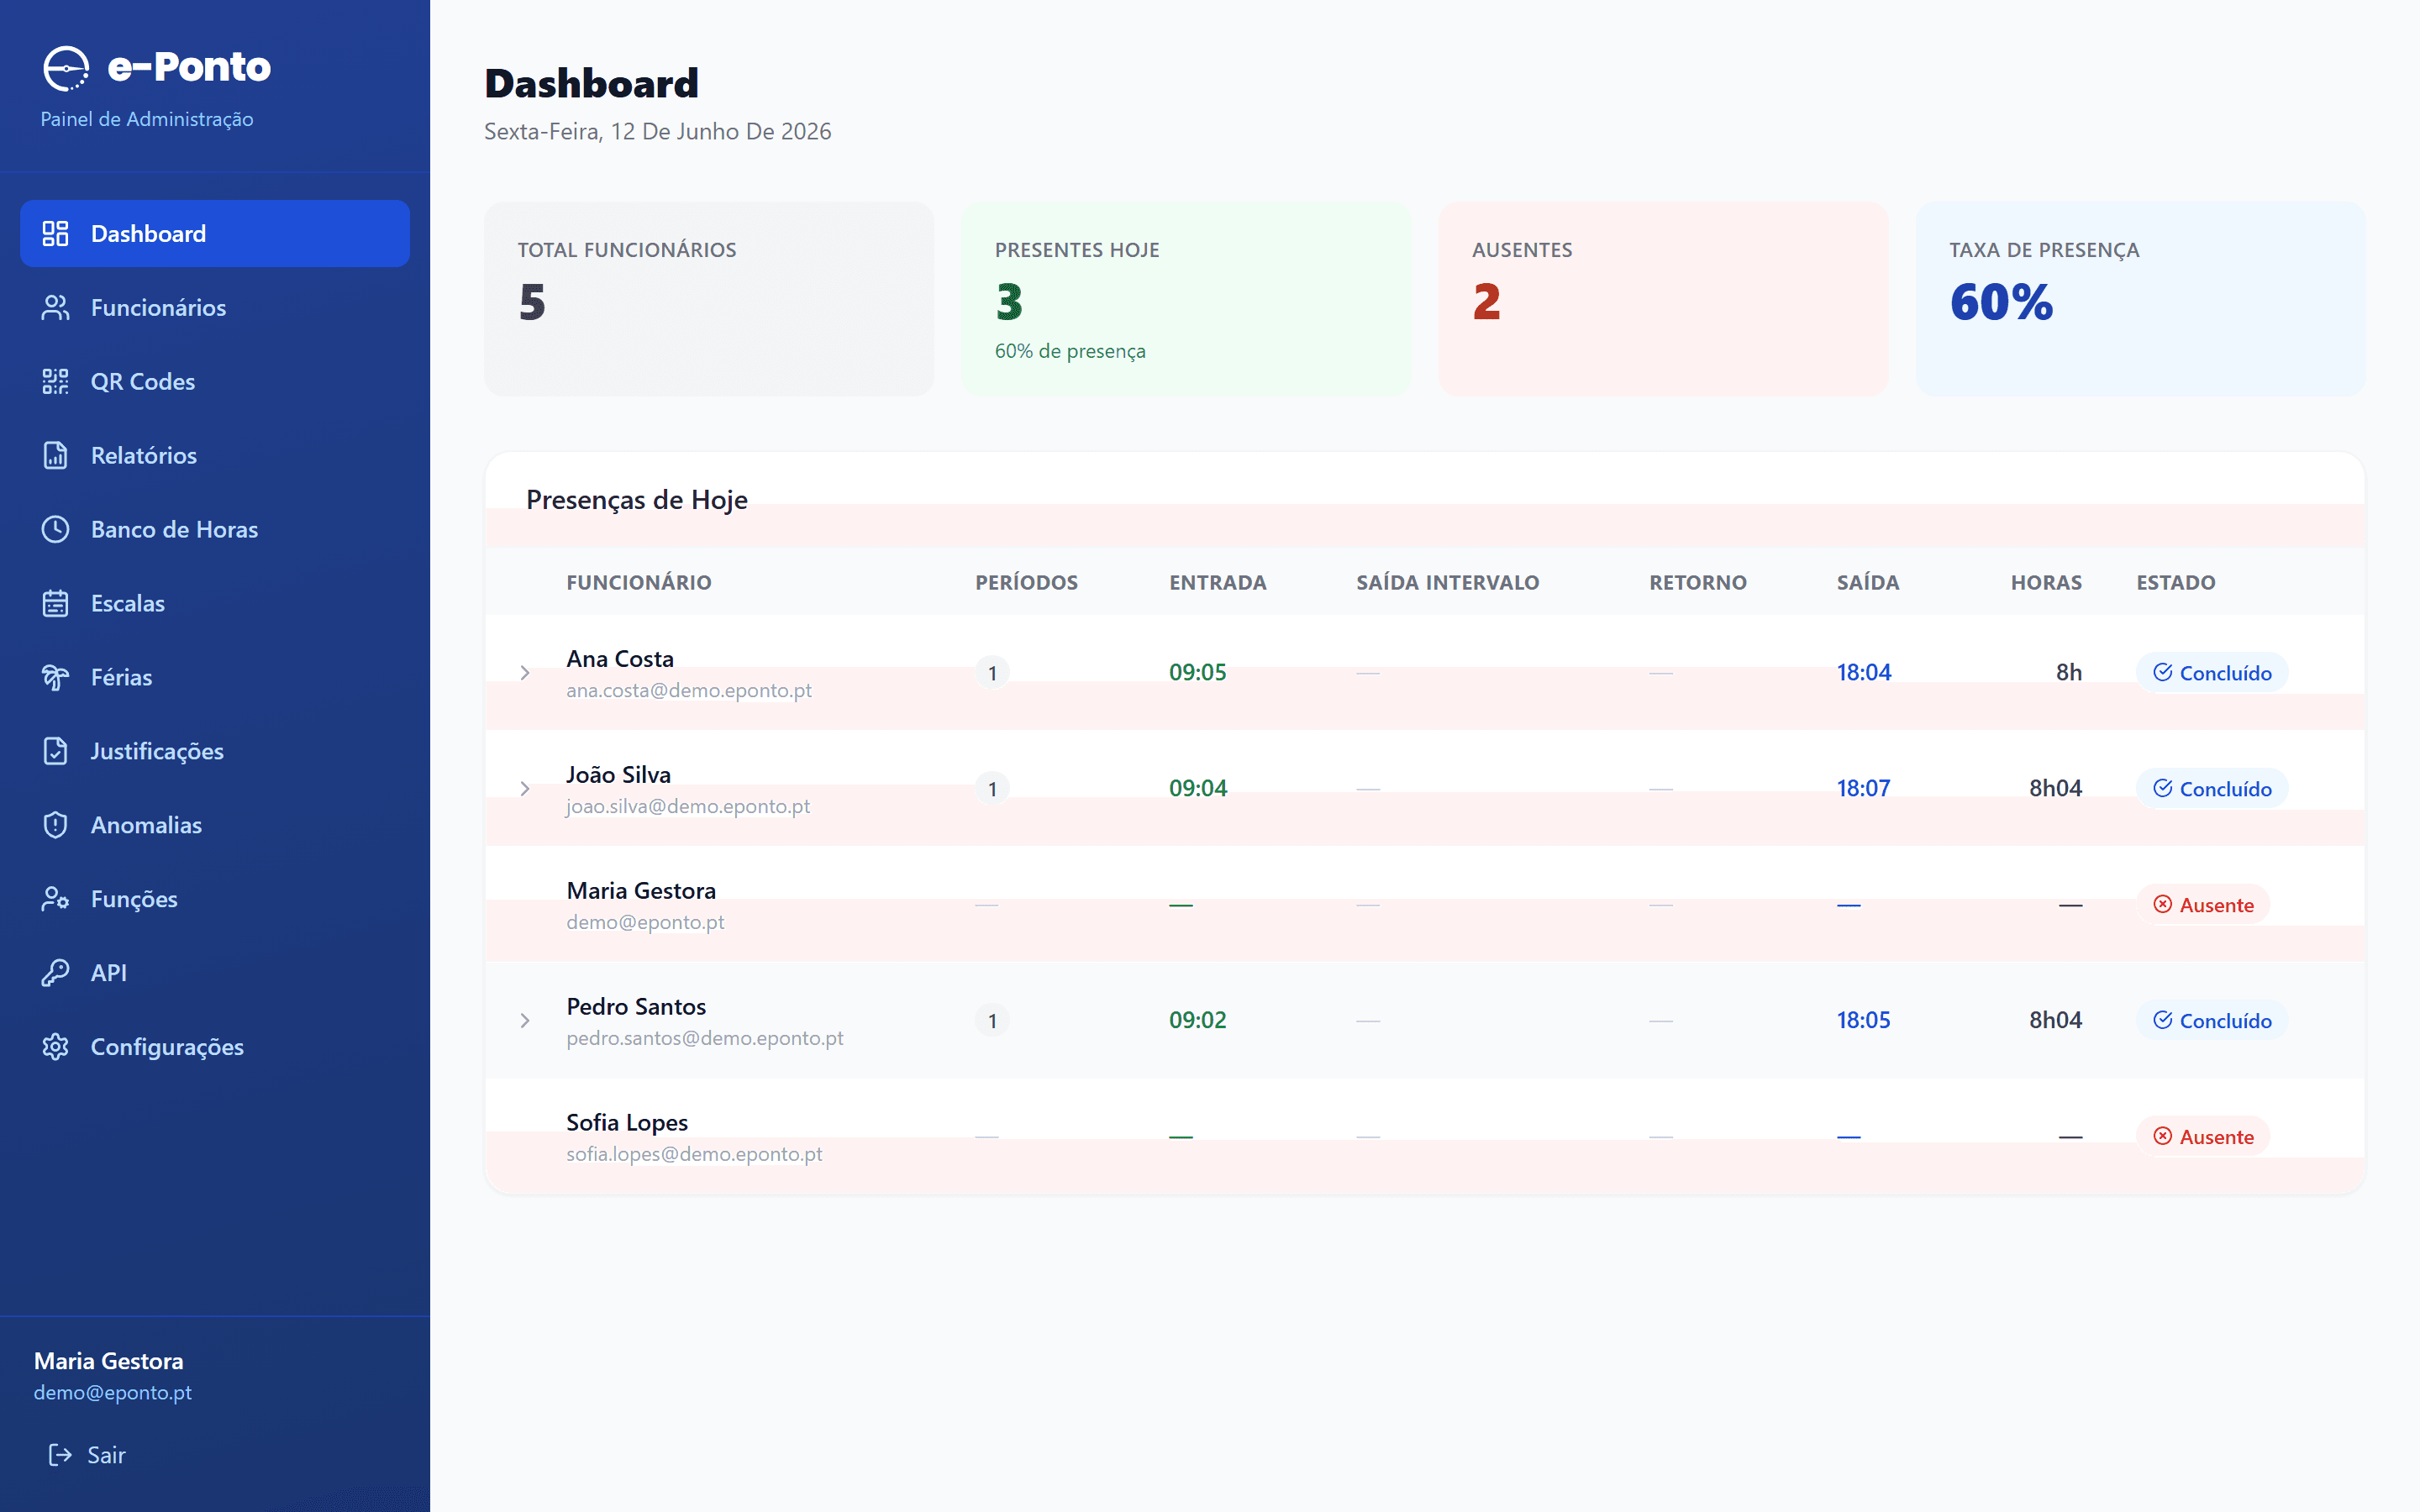Click the Saída Intervalo column header
2420x1512 pixels.
click(1447, 582)
